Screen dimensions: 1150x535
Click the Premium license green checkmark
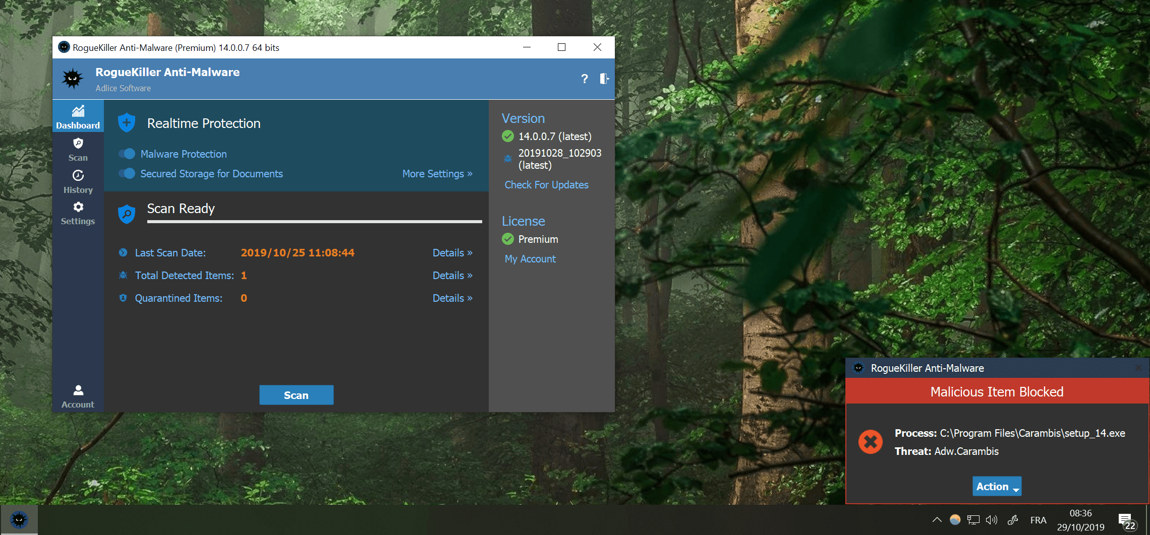508,239
